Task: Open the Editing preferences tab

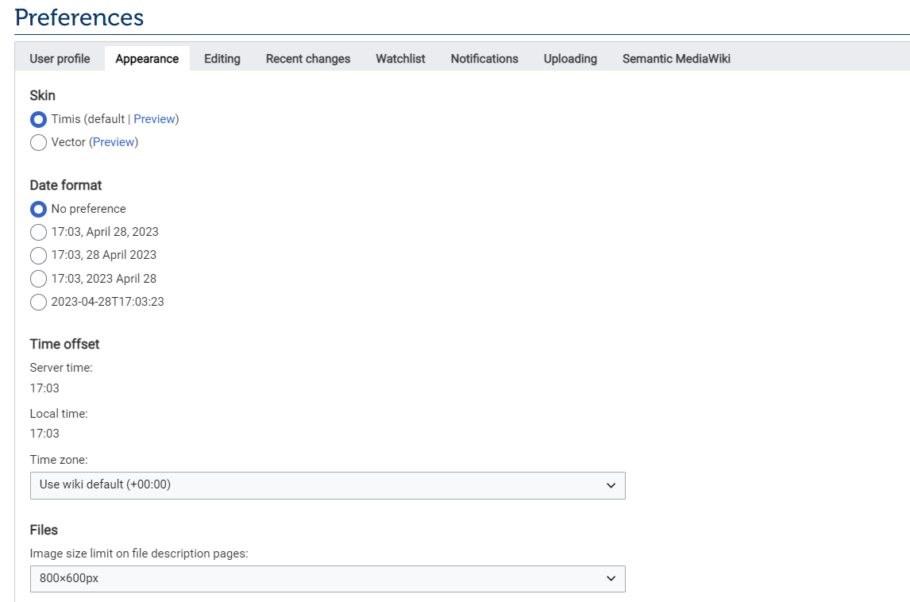Action: (x=222, y=58)
